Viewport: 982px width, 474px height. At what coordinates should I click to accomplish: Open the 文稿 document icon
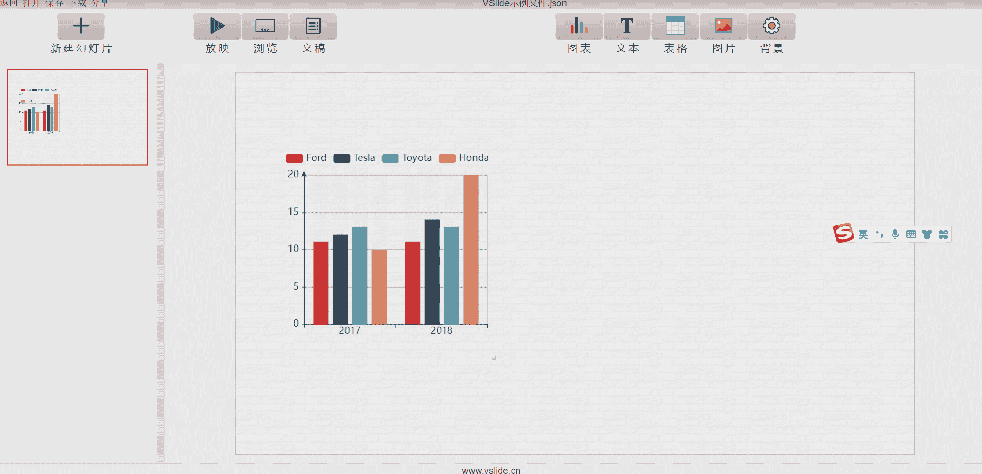[x=313, y=26]
